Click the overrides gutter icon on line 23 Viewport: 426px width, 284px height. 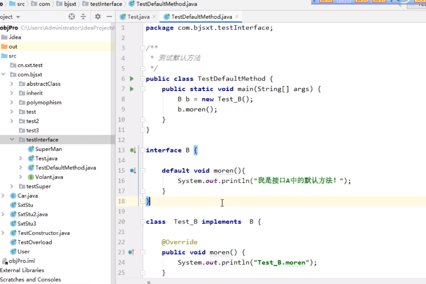[132, 252]
